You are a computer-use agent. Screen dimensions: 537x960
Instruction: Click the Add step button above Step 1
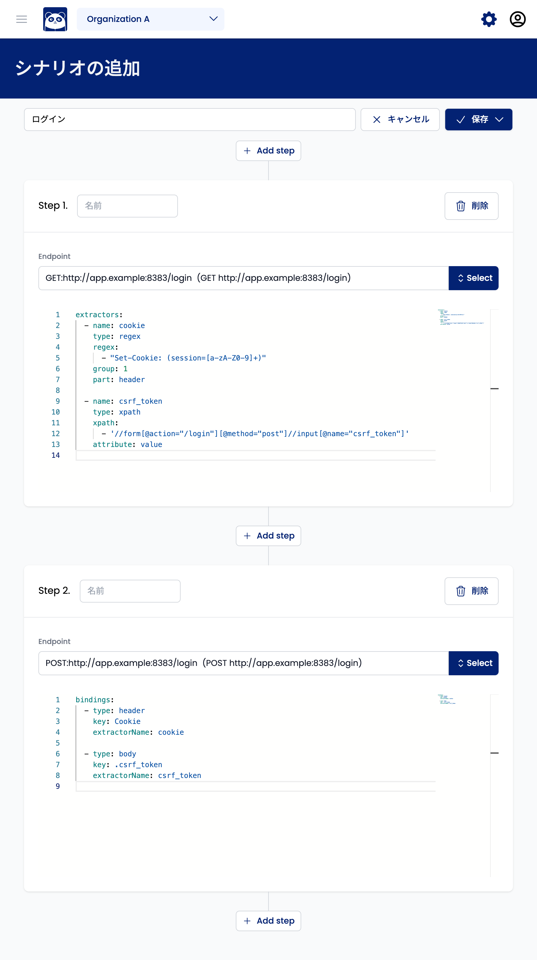pos(268,151)
